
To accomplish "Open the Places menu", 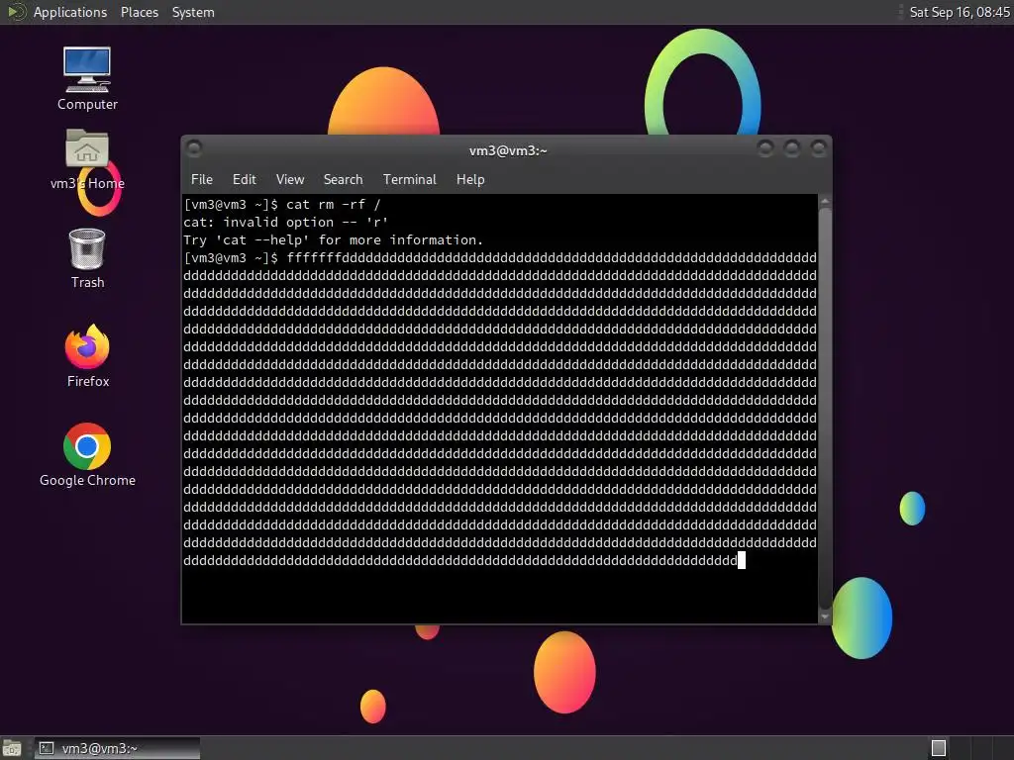I will [139, 12].
